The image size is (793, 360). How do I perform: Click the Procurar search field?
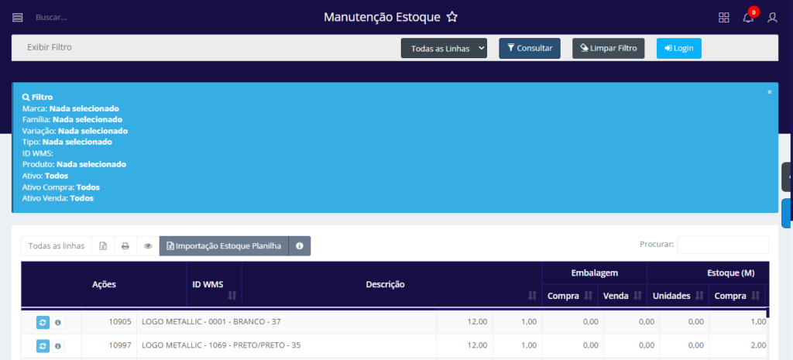[723, 245]
